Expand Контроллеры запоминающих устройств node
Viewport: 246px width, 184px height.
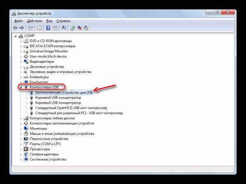[21, 124]
